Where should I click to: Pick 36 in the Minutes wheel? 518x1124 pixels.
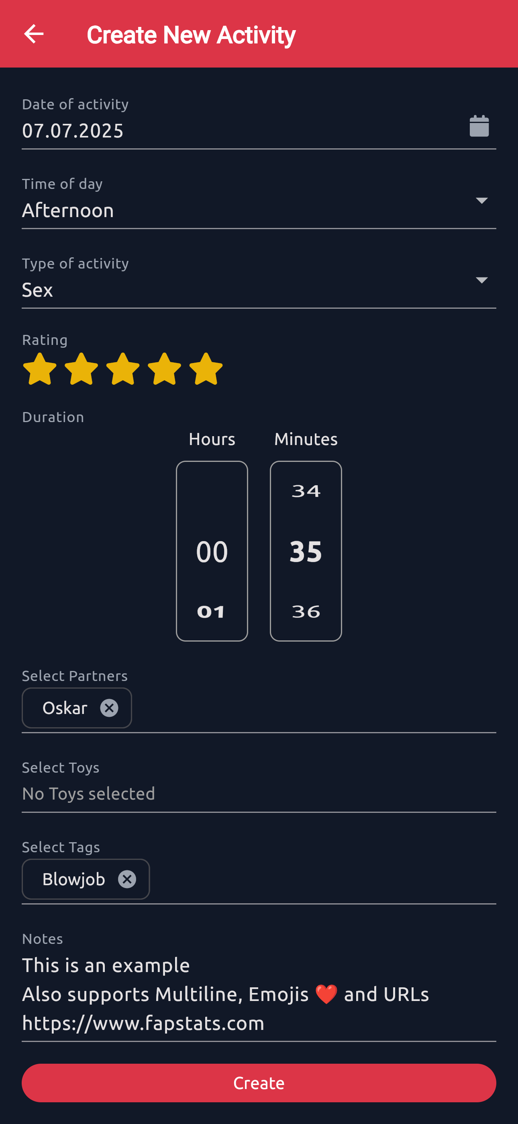306,611
